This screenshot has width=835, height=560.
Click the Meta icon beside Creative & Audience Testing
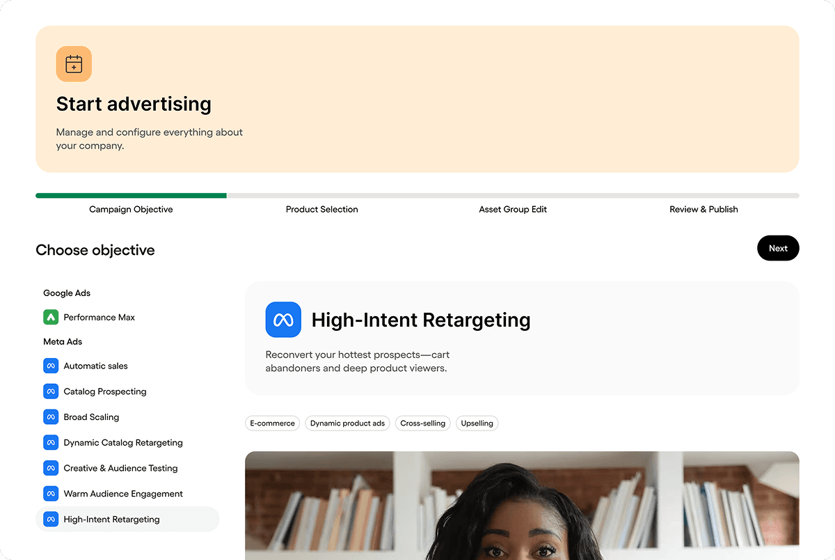point(50,468)
